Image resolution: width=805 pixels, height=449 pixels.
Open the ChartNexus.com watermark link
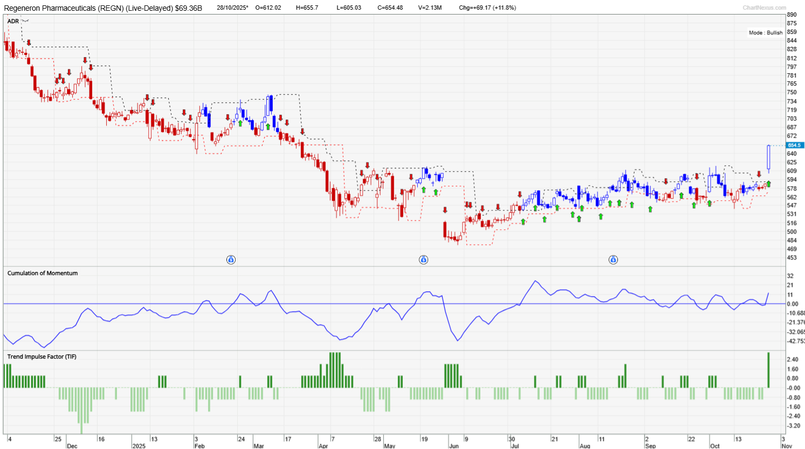point(764,8)
